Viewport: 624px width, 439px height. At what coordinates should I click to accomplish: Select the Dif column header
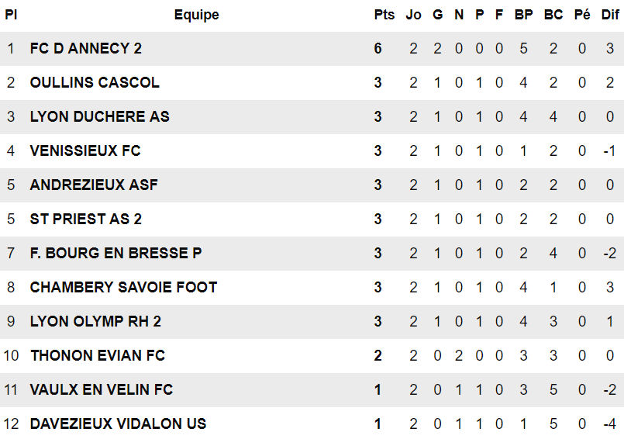(x=610, y=15)
